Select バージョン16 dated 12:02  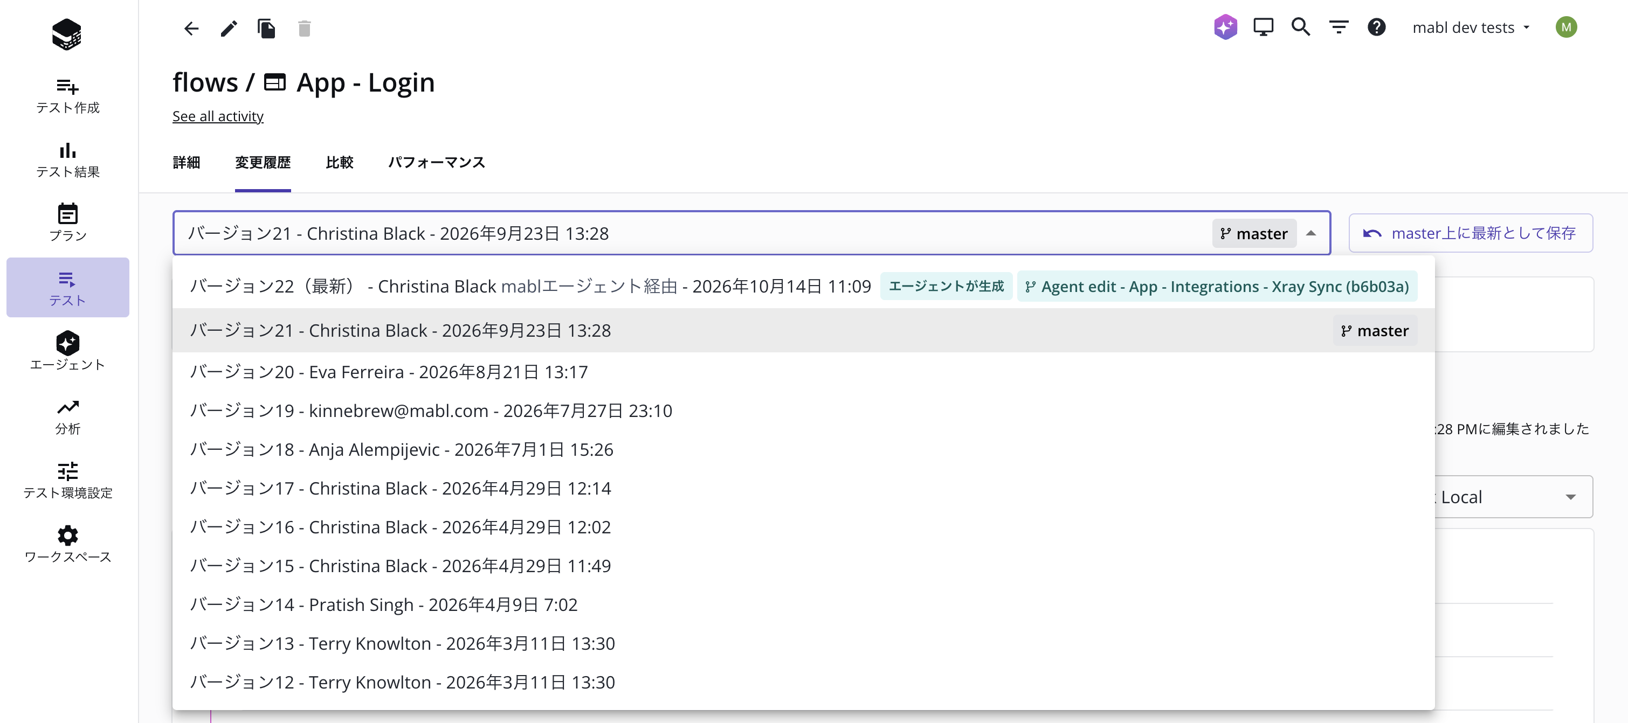point(803,527)
